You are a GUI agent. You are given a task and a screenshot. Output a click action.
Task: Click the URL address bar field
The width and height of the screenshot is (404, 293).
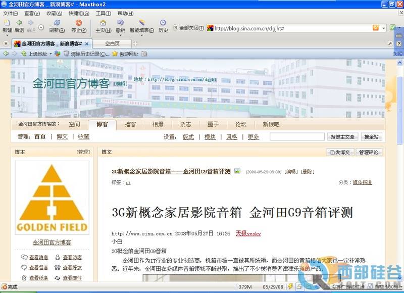tap(292, 28)
